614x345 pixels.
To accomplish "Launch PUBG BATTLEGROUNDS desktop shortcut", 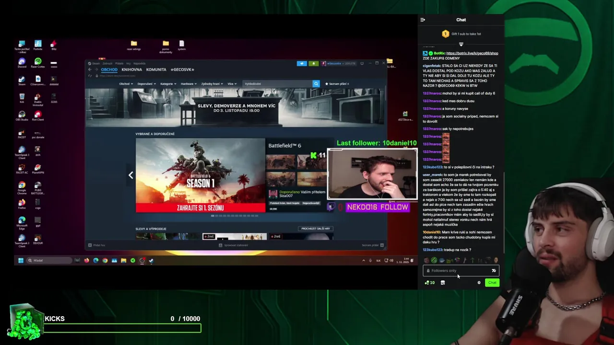I will [38, 187].
